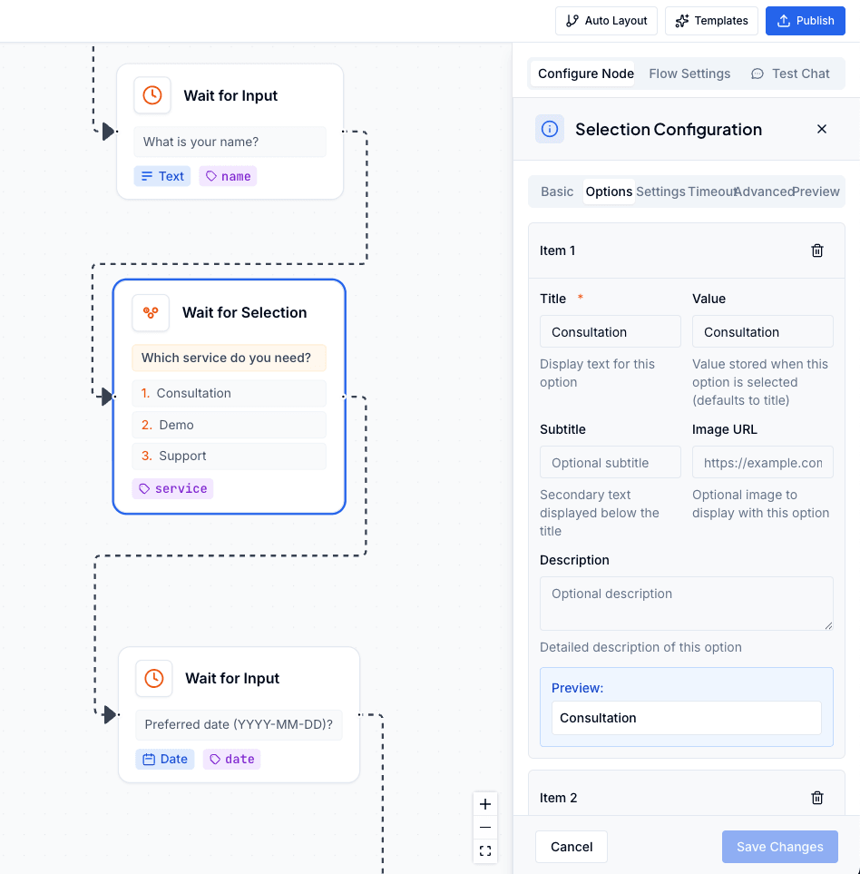Click the trash icon for Item 1

[x=816, y=250]
